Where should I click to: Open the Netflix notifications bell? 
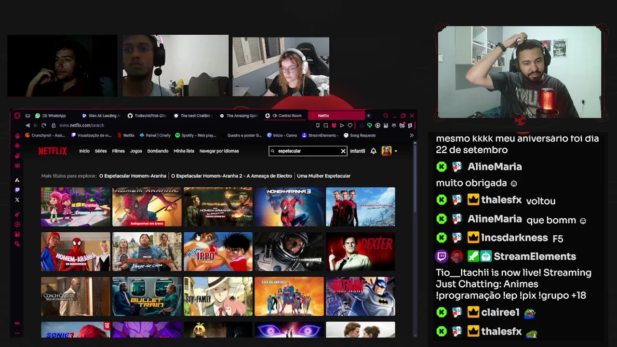[x=373, y=151]
